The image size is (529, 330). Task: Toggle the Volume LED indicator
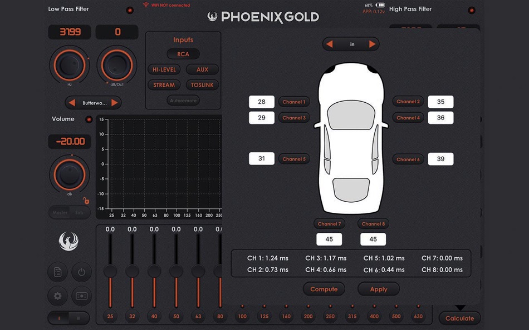[x=89, y=119]
